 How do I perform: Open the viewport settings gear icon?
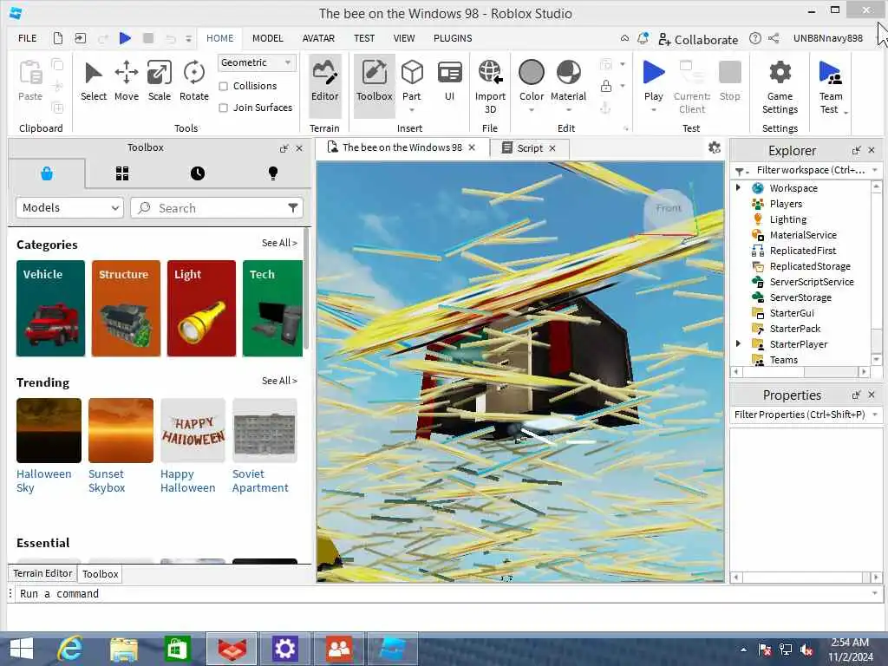(715, 147)
